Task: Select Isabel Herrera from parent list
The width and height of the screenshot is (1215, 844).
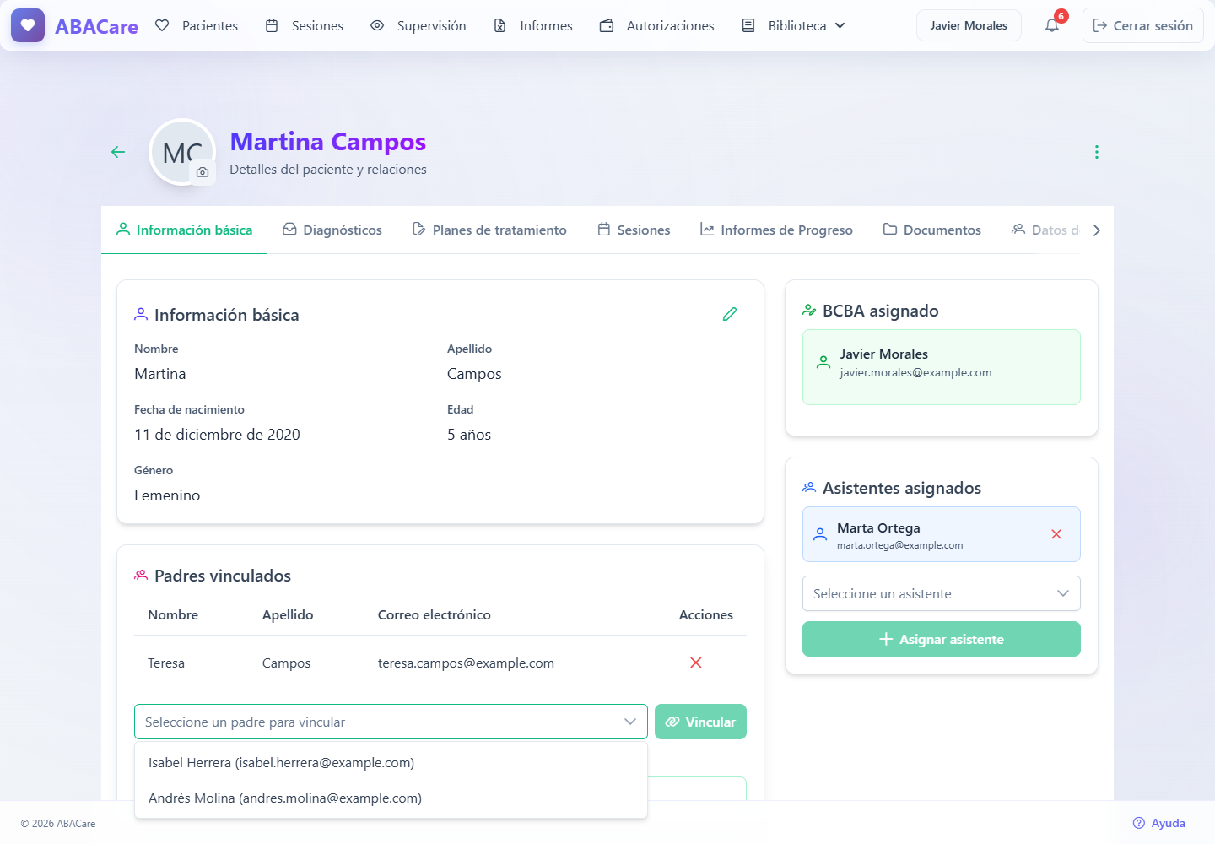Action: (x=391, y=762)
